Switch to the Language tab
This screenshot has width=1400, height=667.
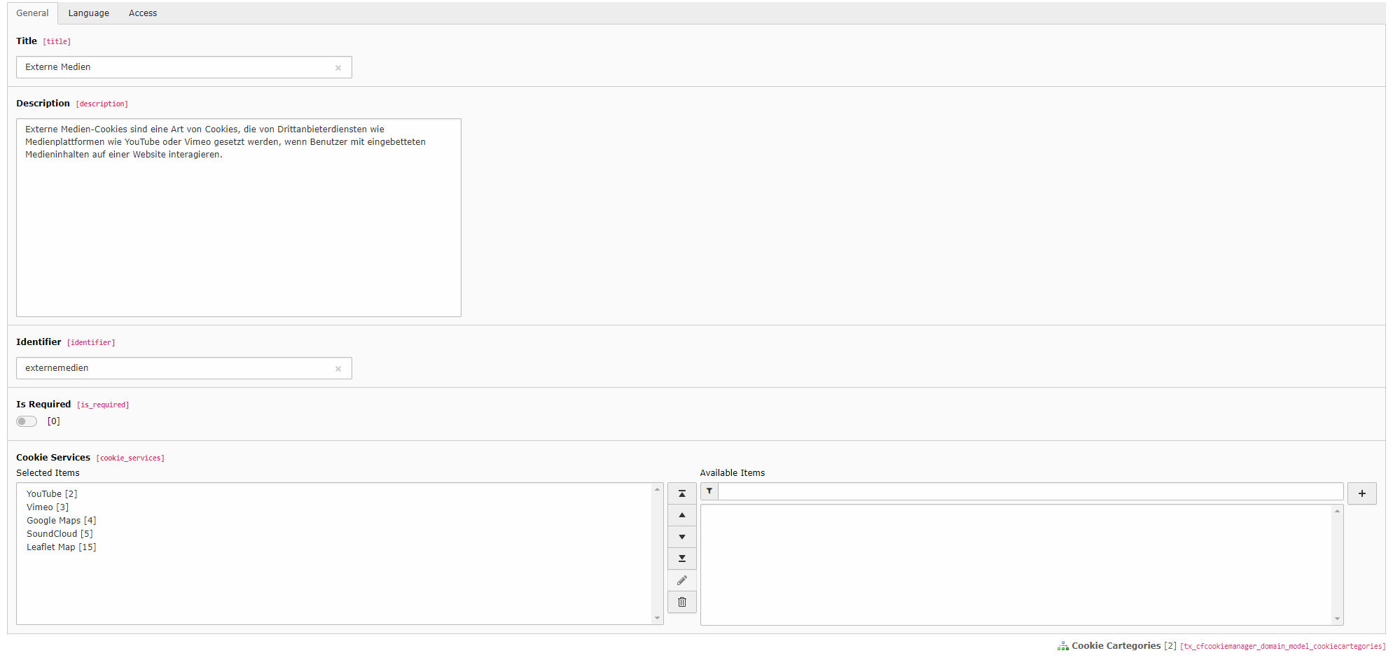pos(88,13)
